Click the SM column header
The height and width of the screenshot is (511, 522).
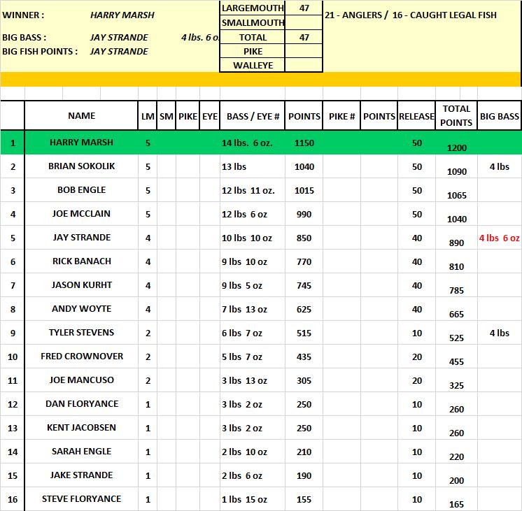coord(167,116)
